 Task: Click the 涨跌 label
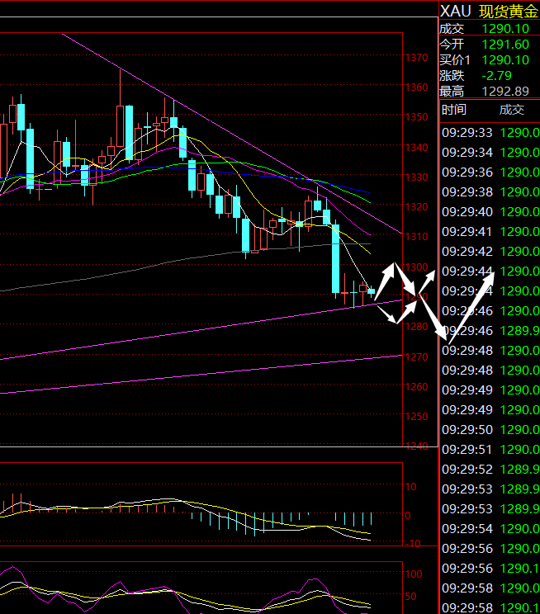(452, 76)
